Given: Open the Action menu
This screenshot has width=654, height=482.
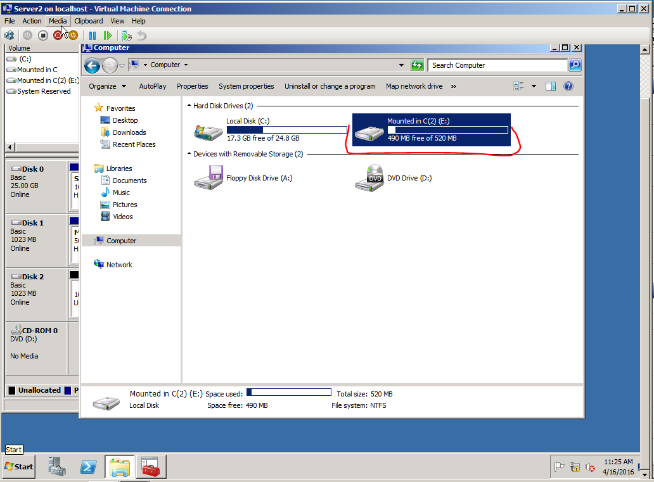Looking at the screenshot, I should [32, 21].
